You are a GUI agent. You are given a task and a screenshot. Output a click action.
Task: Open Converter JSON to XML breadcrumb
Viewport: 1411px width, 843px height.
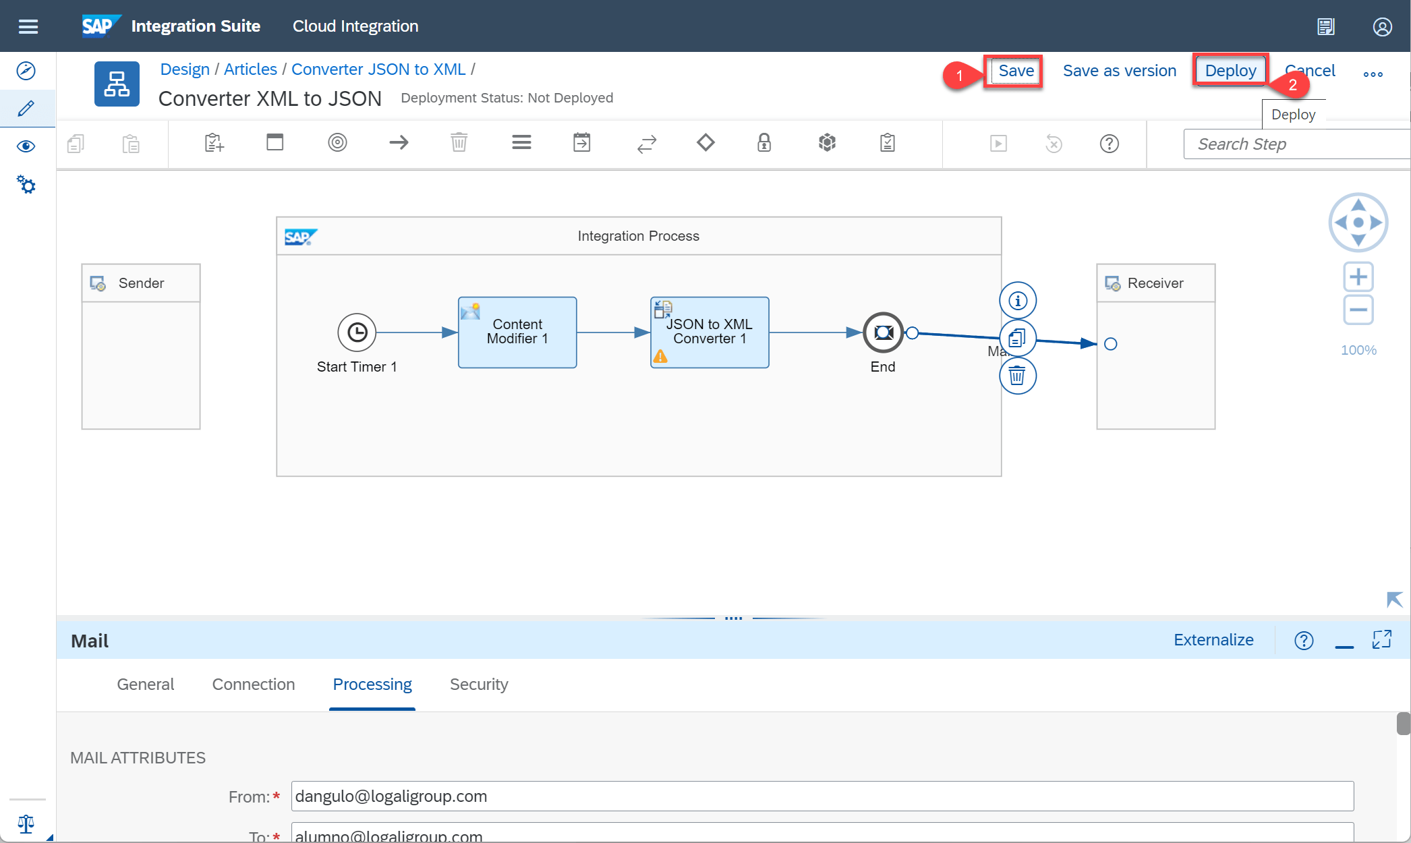(x=378, y=69)
